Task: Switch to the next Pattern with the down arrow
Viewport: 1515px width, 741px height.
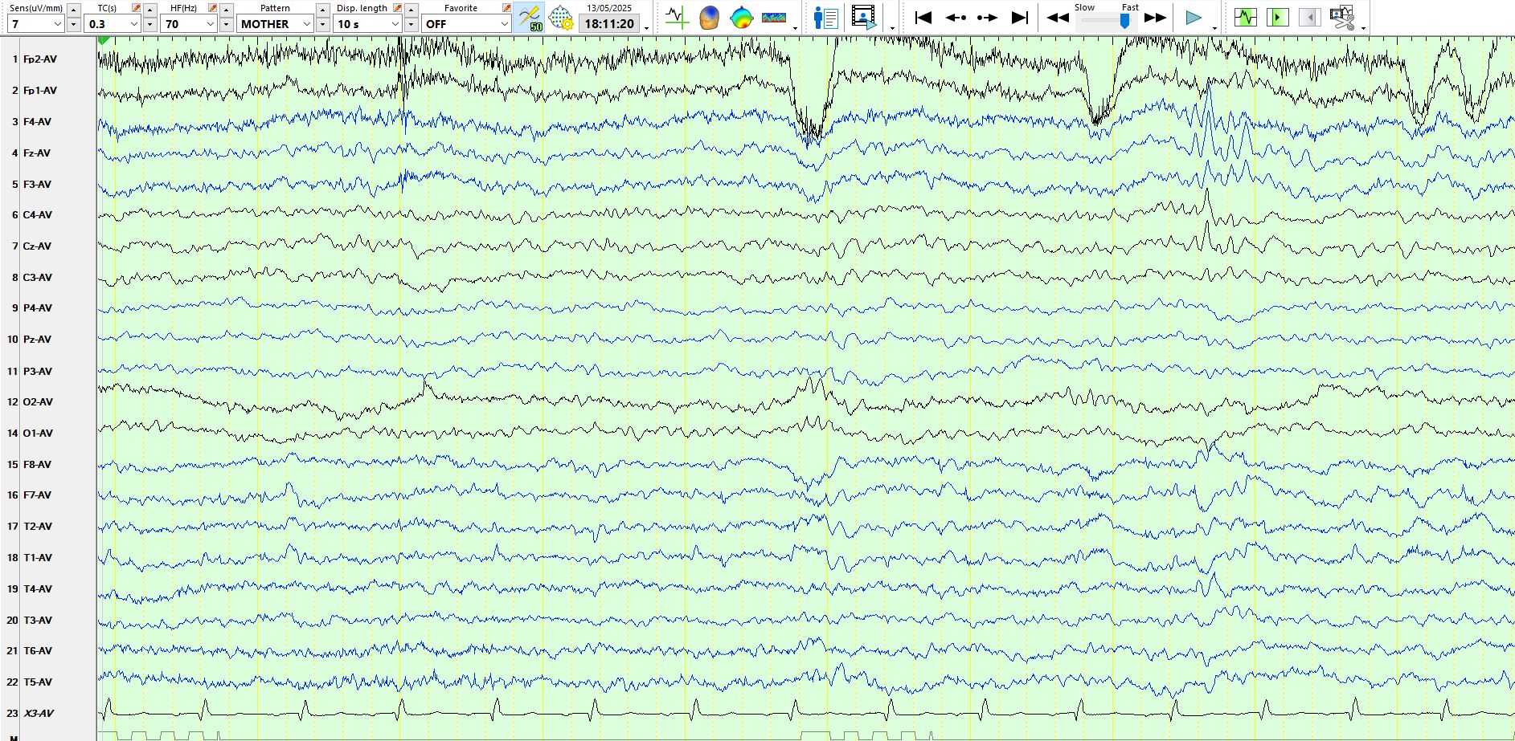Action: coord(322,24)
